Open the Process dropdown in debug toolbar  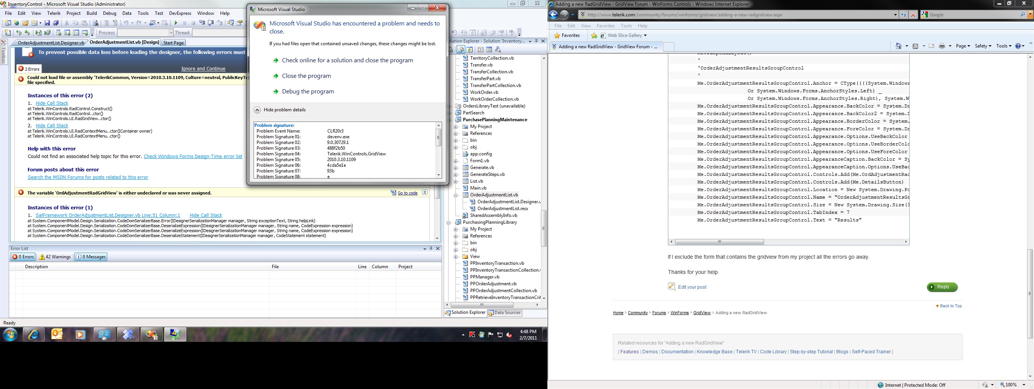point(171,33)
